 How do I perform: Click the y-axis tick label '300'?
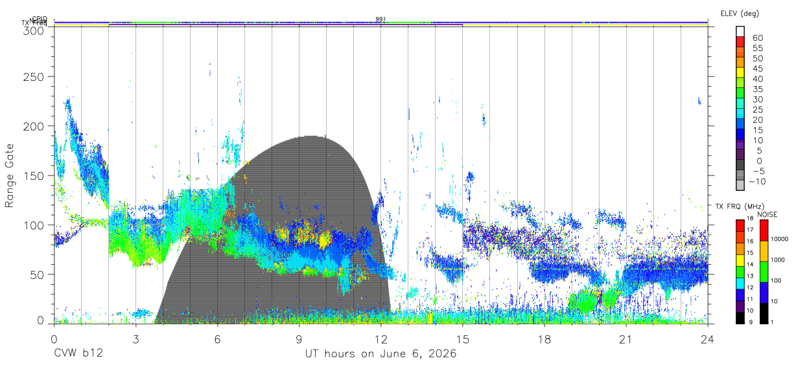[33, 30]
